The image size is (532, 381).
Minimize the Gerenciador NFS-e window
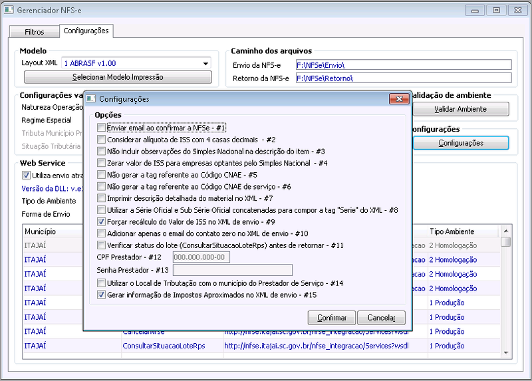(x=475, y=11)
